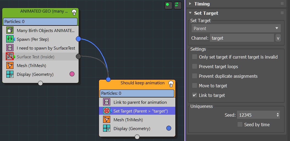290x141 pixels.
Task: Enable Prevent target loops checkbox
Action: pos(195,67)
